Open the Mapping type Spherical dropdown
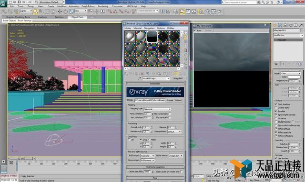The image size is (305, 182). pos(157,109)
